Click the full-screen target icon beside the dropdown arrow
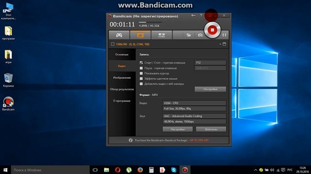Viewport: 311px width, 174px height. coord(225,44)
